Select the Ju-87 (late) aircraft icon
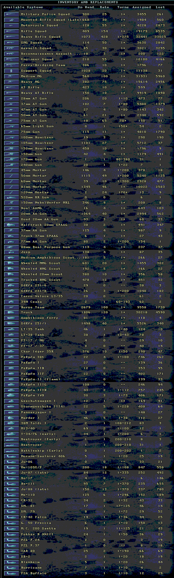This screenshot has width=174, height=578. pos(12,472)
